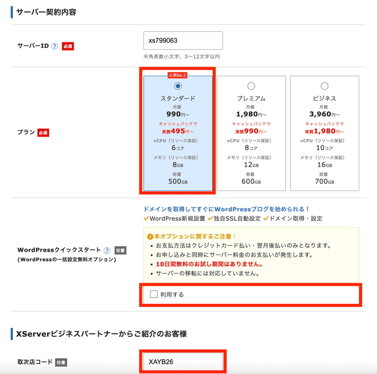Image resolution: width=377 pixels, height=374 pixels.
Task: Click the XServerビジネスパートナーからご紹介のお客様 heading
Action: [101, 334]
